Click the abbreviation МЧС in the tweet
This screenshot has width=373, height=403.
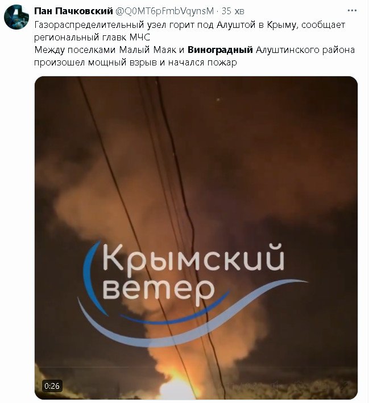(x=140, y=37)
